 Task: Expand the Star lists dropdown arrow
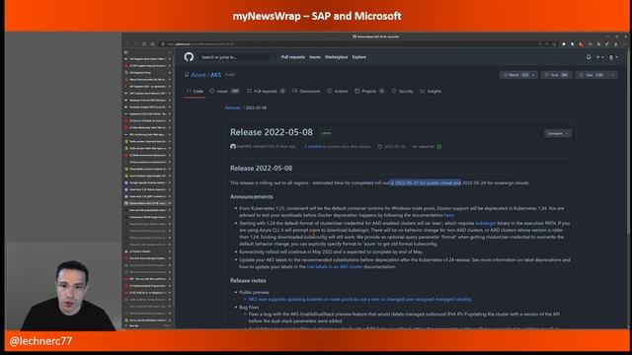pyautogui.click(x=613, y=75)
